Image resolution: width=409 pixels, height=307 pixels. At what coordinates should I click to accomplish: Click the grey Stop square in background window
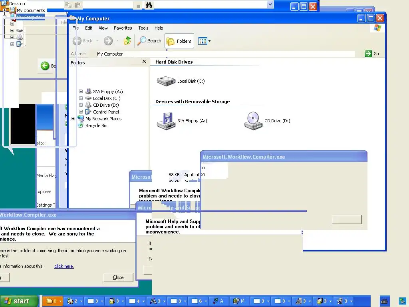[139, 6]
